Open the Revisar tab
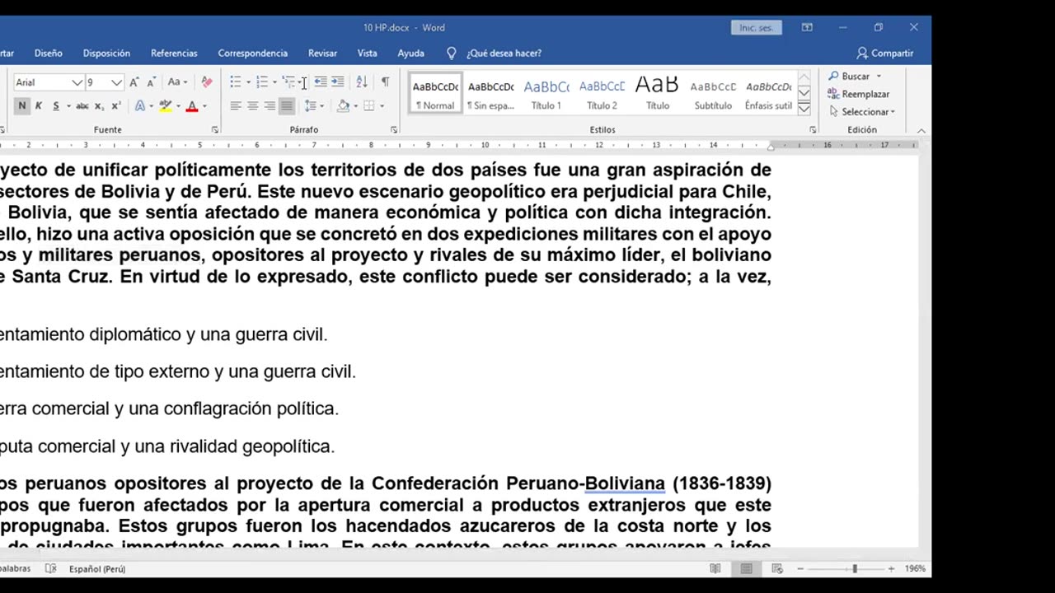The image size is (1055, 593). (x=322, y=53)
